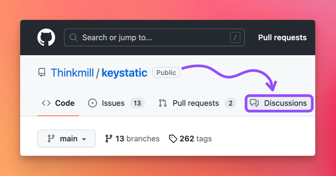
Task: Switch to the Code tab
Action: tap(58, 103)
